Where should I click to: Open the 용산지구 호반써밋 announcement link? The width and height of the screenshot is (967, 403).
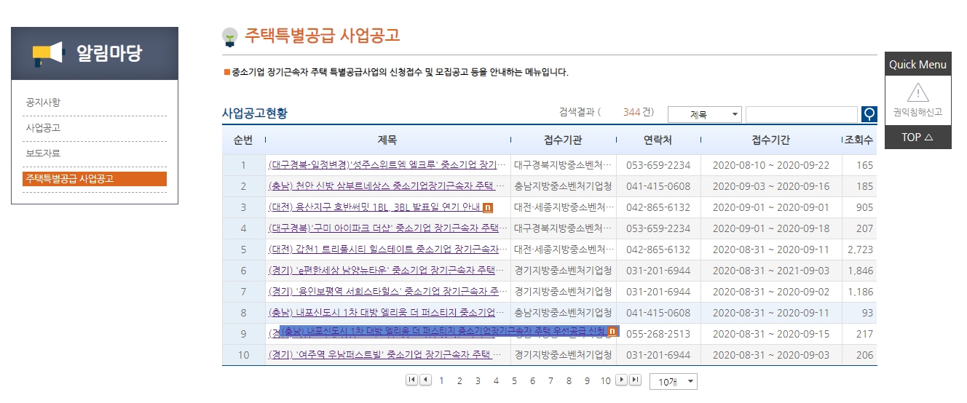pyautogui.click(x=374, y=207)
